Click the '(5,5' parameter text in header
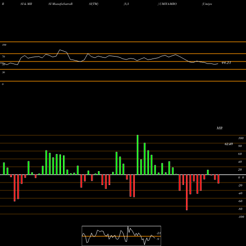 (x=126, y=4)
